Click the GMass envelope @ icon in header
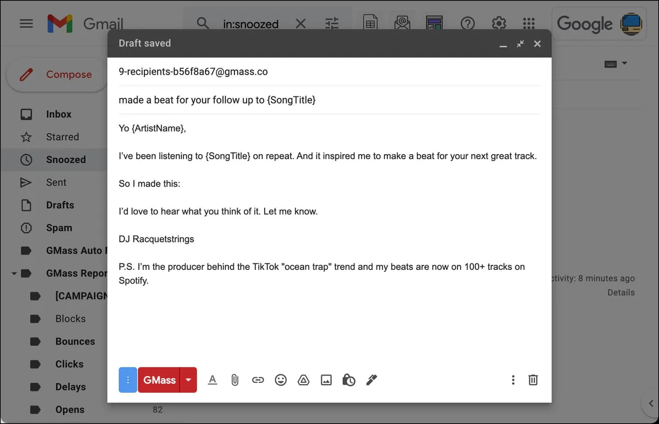This screenshot has width=659, height=424. [402, 24]
